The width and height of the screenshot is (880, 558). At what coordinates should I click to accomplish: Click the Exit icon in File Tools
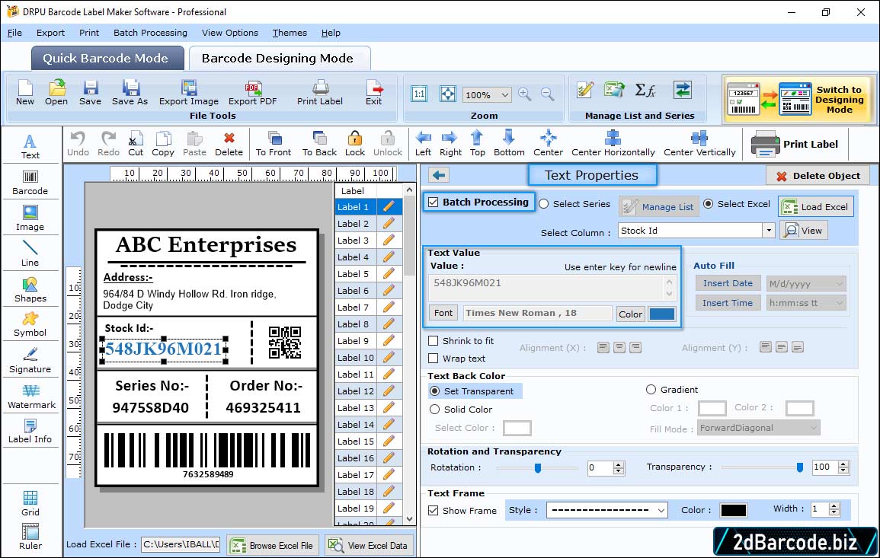tap(374, 93)
